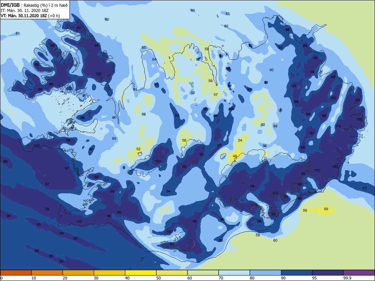The width and height of the screenshot is (375, 281).
Task: Select the 84 humidity value label
Action: coord(154,60)
